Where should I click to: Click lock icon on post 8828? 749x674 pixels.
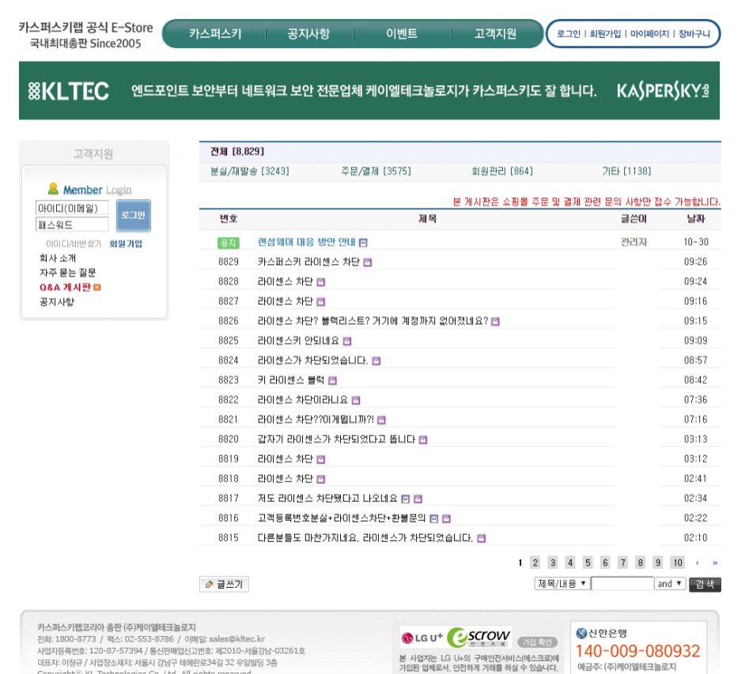(x=321, y=282)
